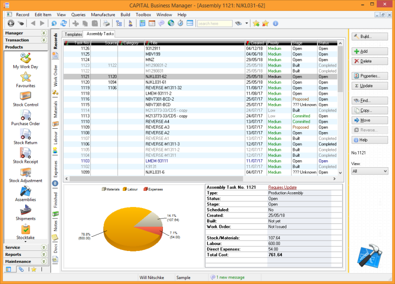Open the stopwatch timer toolbar icon
The width and height of the screenshot is (395, 284).
click(x=180, y=23)
